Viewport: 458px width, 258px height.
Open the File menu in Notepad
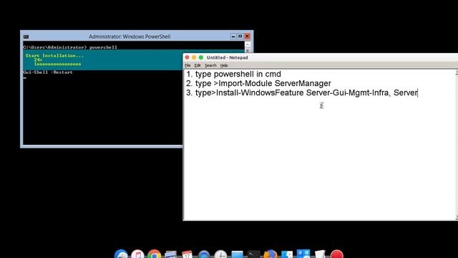187,65
